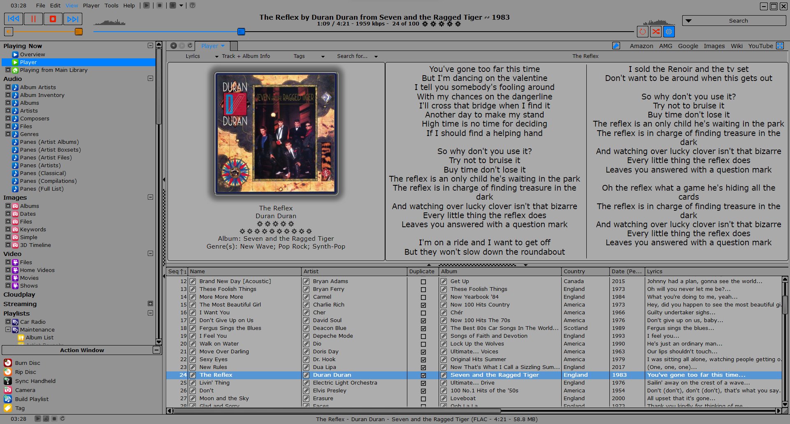This screenshot has height=424, width=790.
Task: Collapse the Video section
Action: pyautogui.click(x=150, y=253)
